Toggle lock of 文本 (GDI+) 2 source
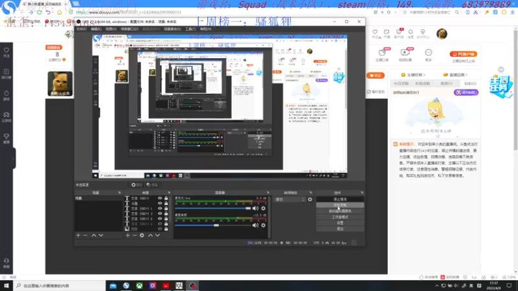This screenshot has height=291, width=518. pyautogui.click(x=166, y=219)
